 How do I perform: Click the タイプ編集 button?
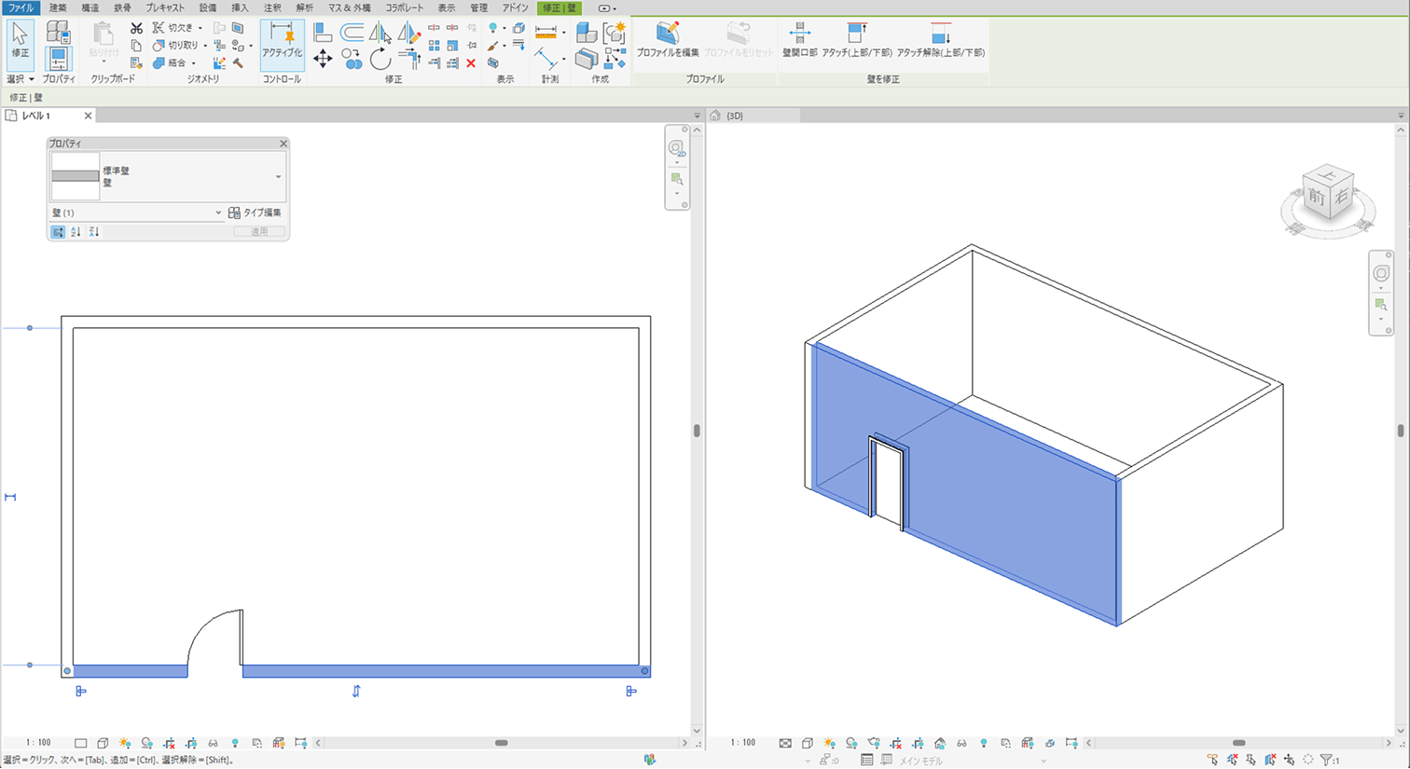tap(255, 213)
